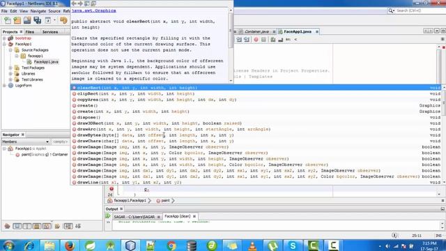The image size is (446, 251).
Task: Expand the bootstrap project node
Action: (x=4, y=38)
